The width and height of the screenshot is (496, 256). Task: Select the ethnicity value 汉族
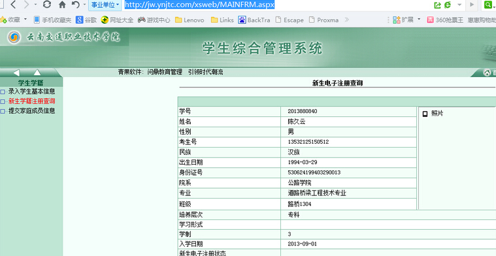click(x=293, y=152)
